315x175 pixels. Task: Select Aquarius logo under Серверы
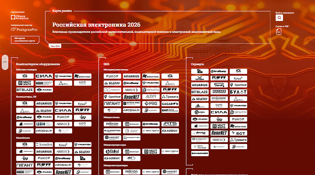[x=199, y=85]
